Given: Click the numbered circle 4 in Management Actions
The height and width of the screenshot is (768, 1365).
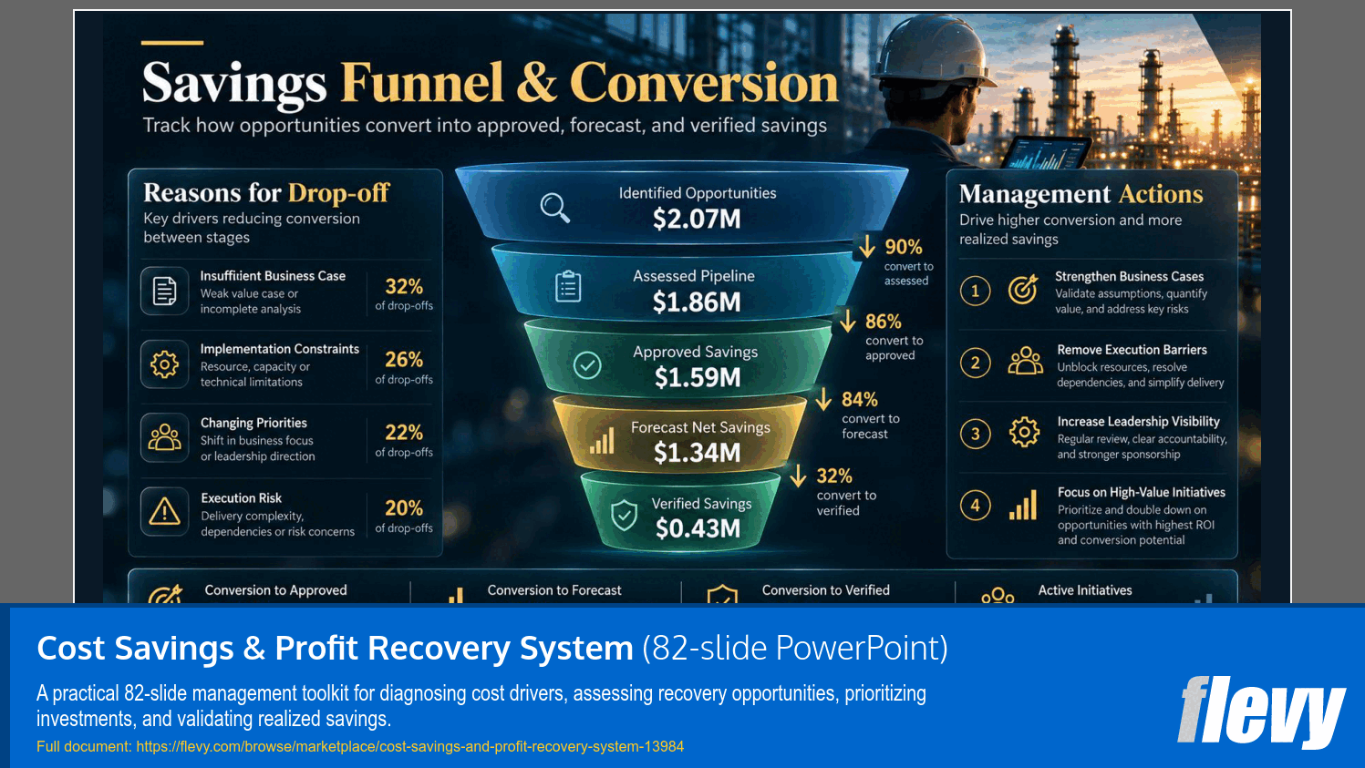Looking at the screenshot, I should [976, 505].
